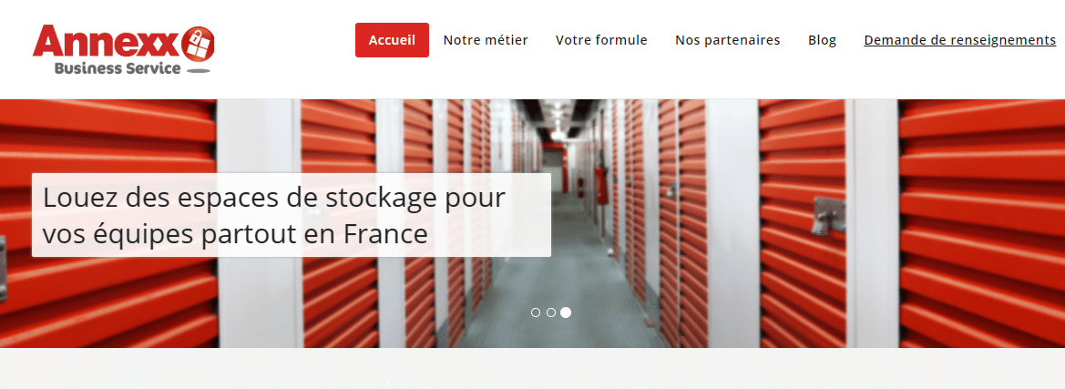This screenshot has width=1065, height=389.
Task: Open the Notre métier menu item
Action: pos(486,40)
